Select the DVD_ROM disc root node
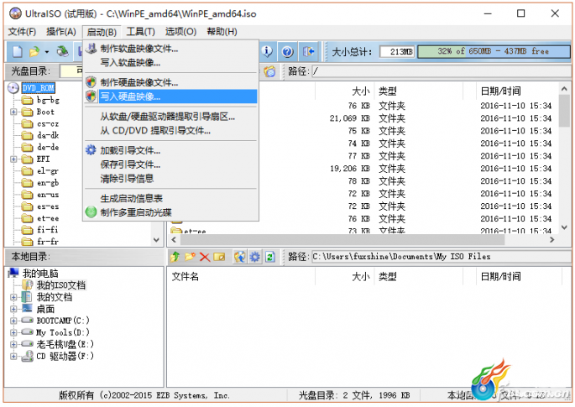Image resolution: width=575 pixels, height=407 pixels. (x=38, y=88)
